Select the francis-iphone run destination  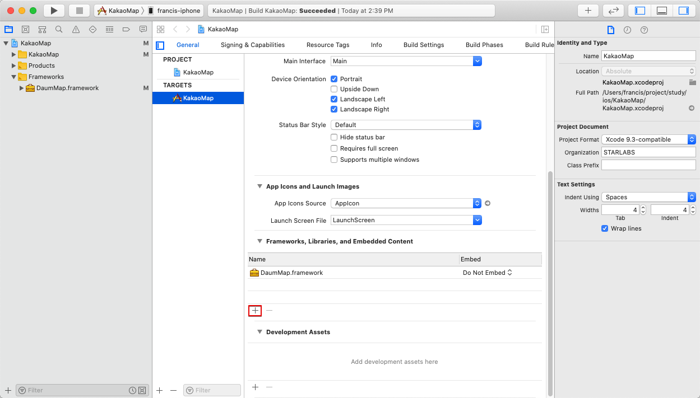point(174,11)
